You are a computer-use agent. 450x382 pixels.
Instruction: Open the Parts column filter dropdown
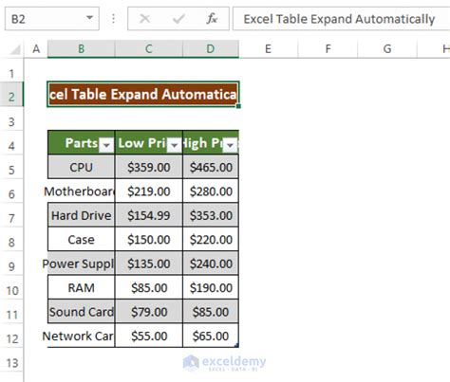coord(106,145)
